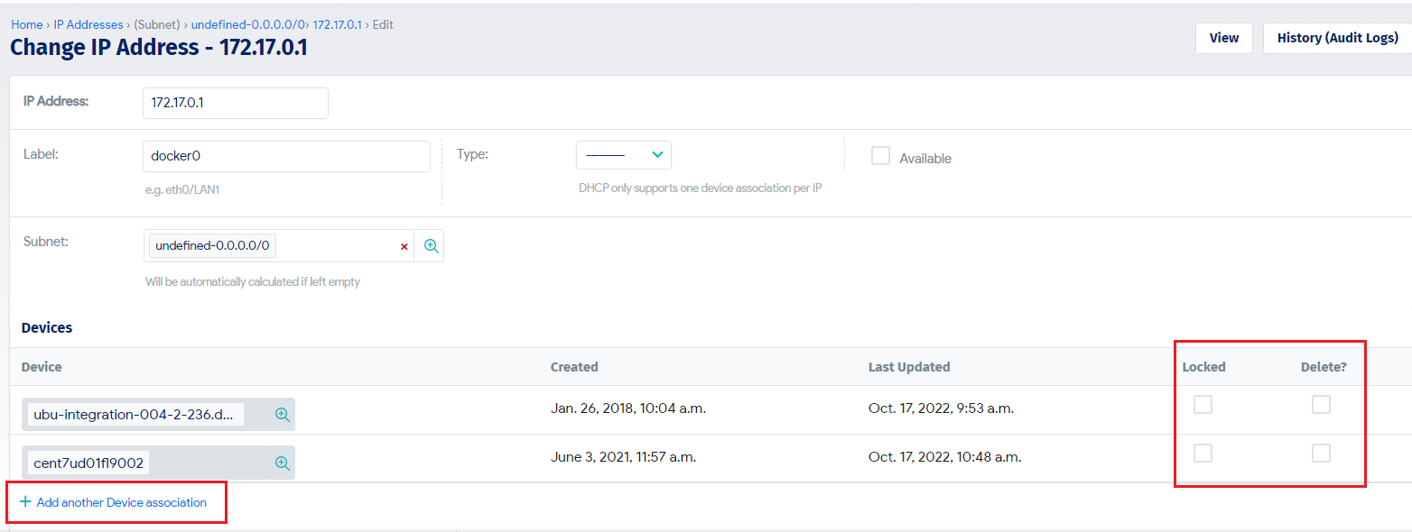This screenshot has height=532, width=1412.
Task: Click the Label field containing docker0
Action: click(286, 156)
